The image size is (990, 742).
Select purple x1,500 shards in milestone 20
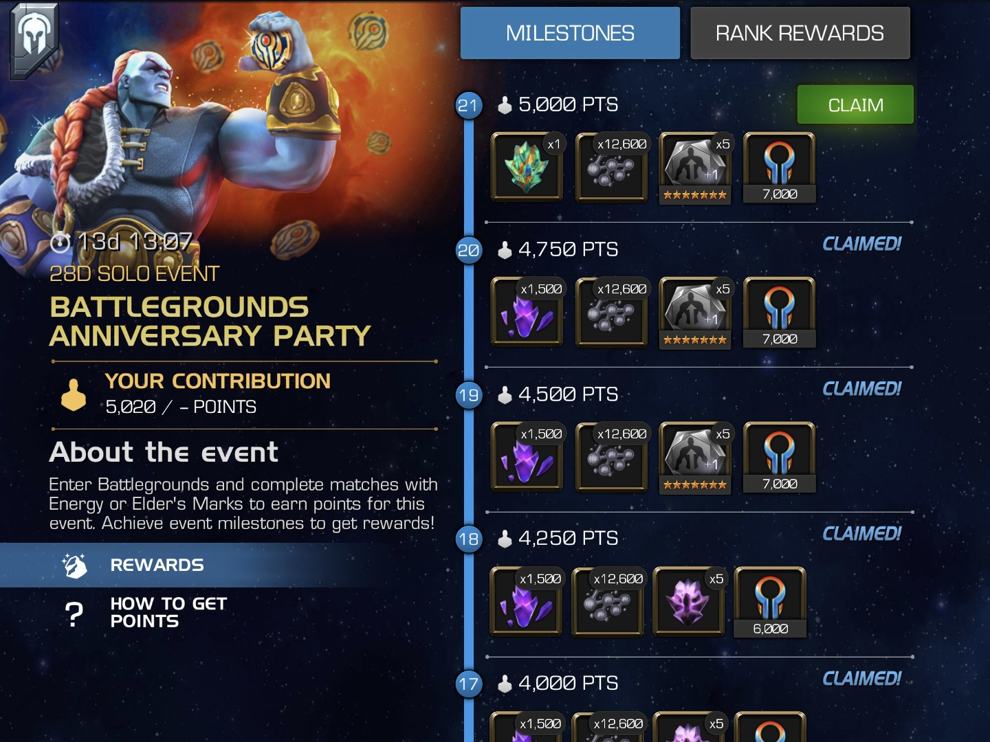pos(527,313)
